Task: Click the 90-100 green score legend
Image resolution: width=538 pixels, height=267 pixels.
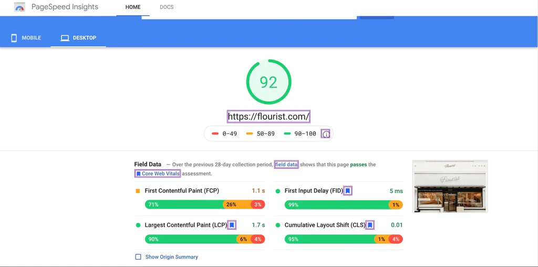Action: [300, 134]
